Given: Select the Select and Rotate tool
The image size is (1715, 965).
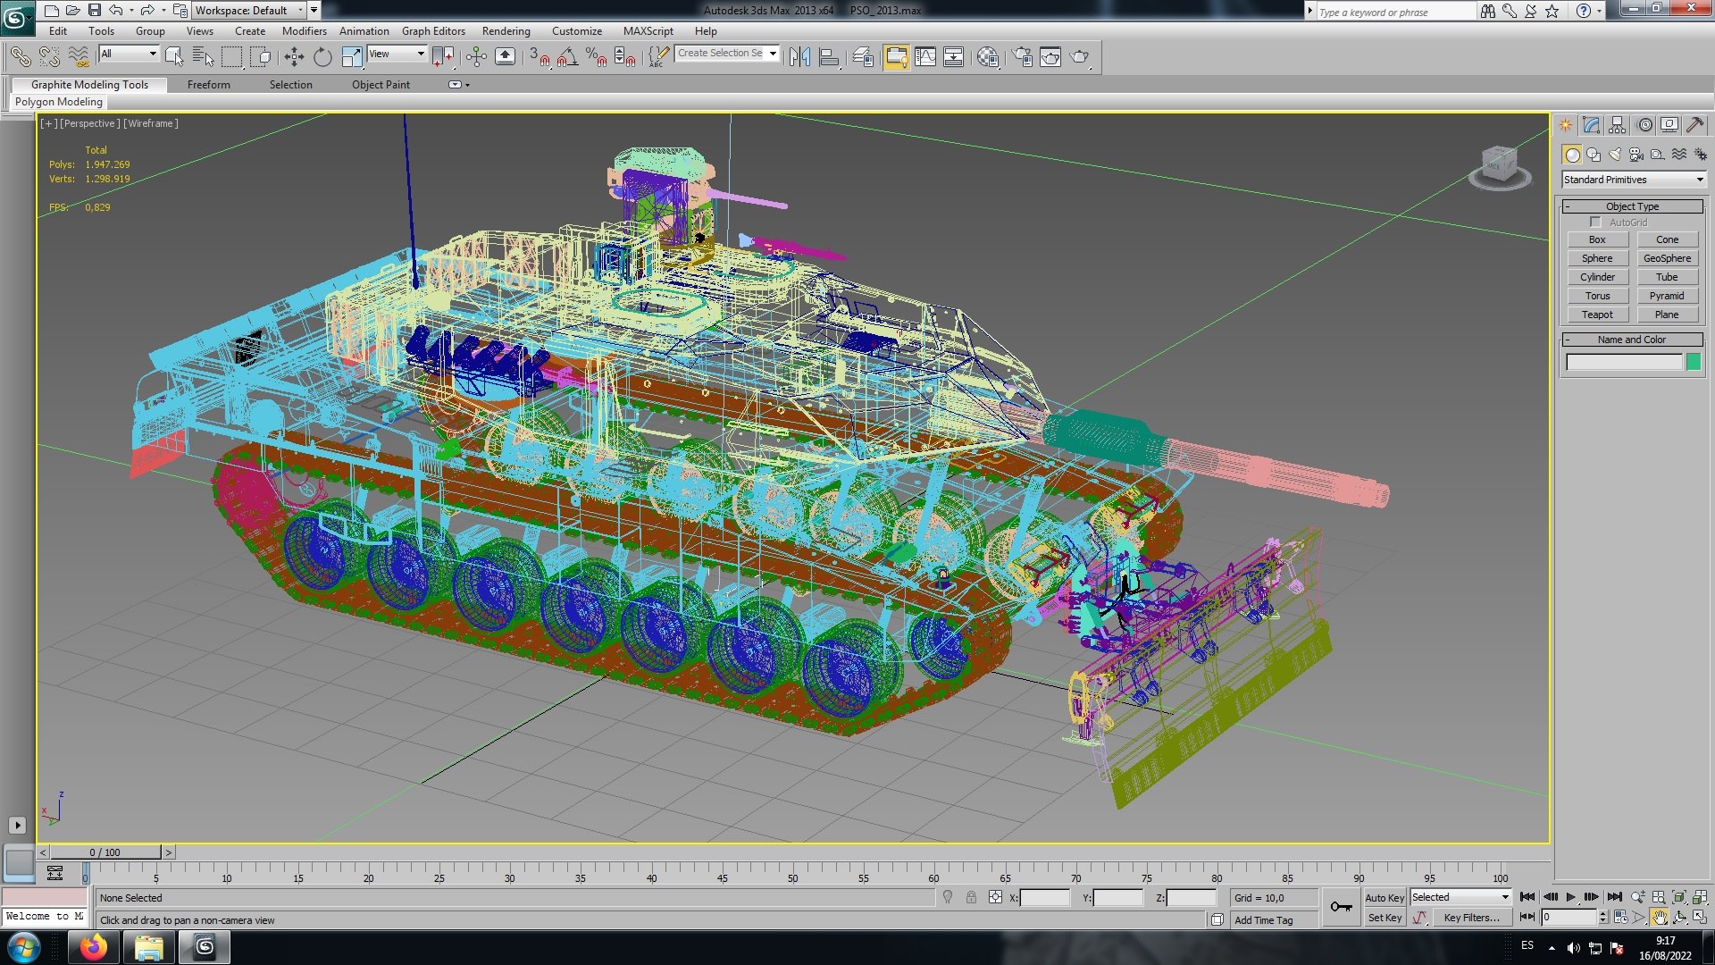Looking at the screenshot, I should pos(322,57).
